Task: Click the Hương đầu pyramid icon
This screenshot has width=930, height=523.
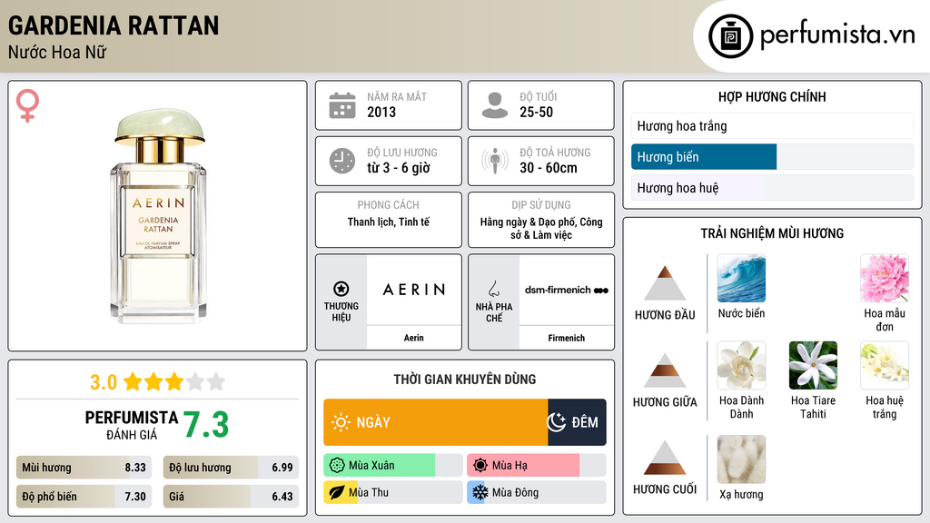Action: point(665,283)
